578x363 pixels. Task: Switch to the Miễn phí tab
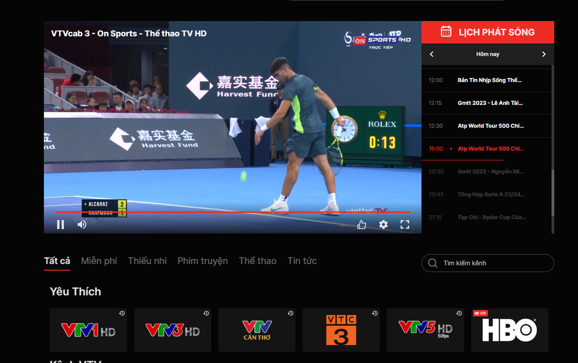(x=99, y=261)
